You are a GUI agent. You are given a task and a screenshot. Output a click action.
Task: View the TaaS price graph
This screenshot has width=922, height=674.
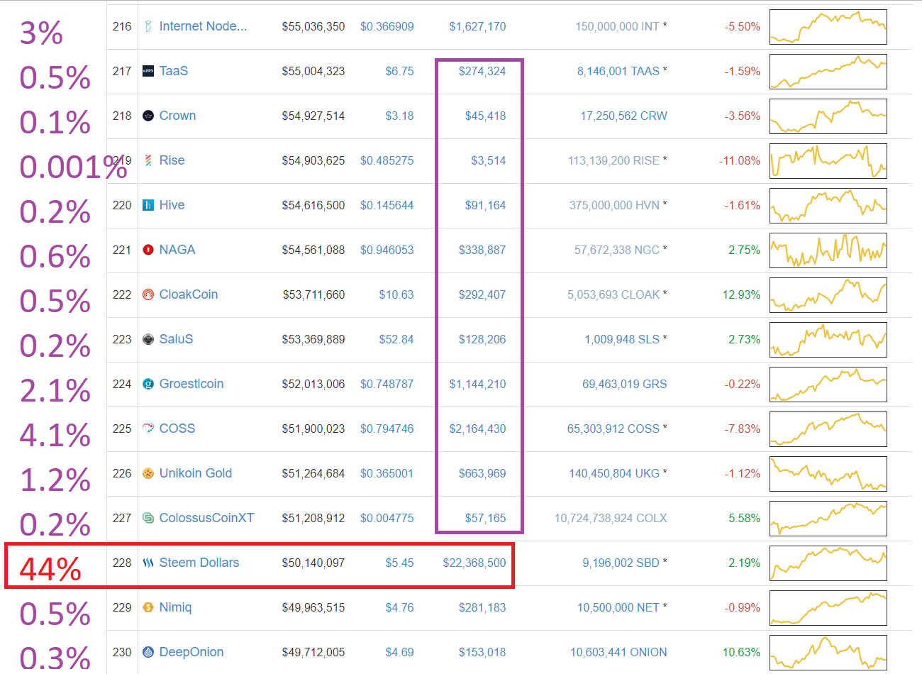pyautogui.click(x=828, y=72)
